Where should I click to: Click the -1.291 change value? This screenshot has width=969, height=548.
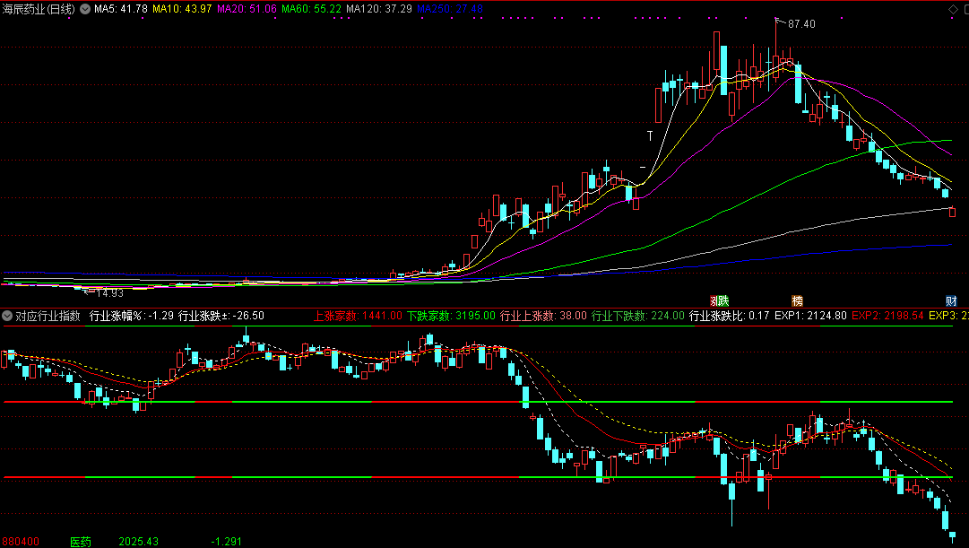tap(226, 542)
